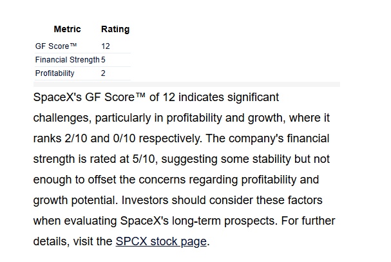Click the 2/10 ranking in the paragraph
This screenshot has height=262, width=391.
[76, 138]
